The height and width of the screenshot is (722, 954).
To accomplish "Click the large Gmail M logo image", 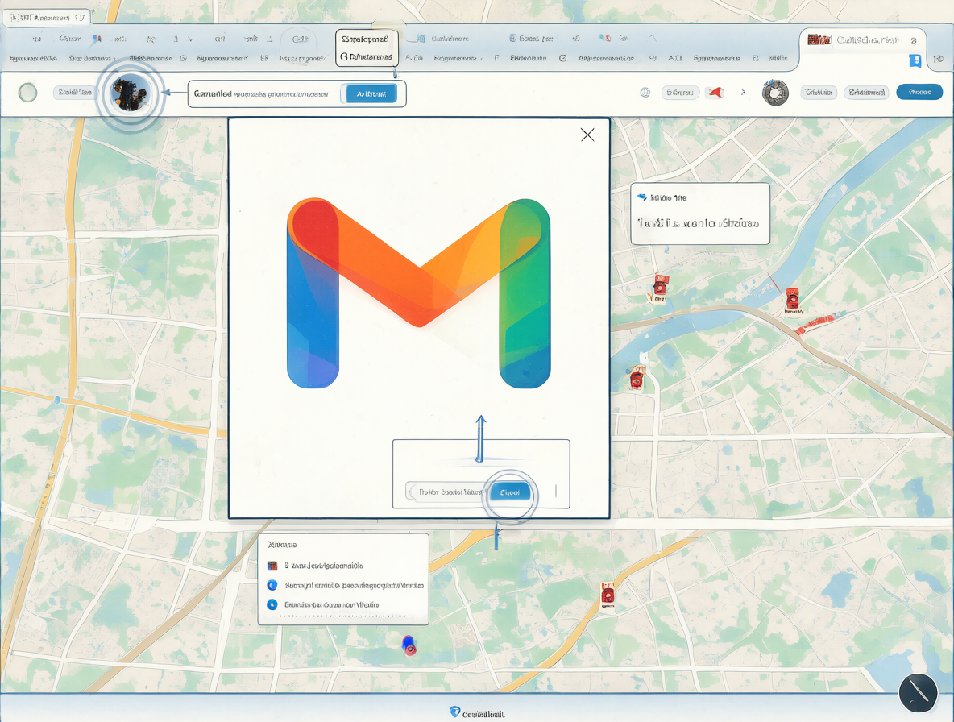I will pos(419,293).
